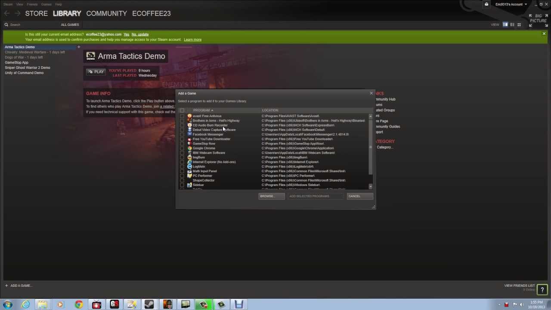Switch to the COMMUNITY tab
The image size is (551, 310).
106,13
